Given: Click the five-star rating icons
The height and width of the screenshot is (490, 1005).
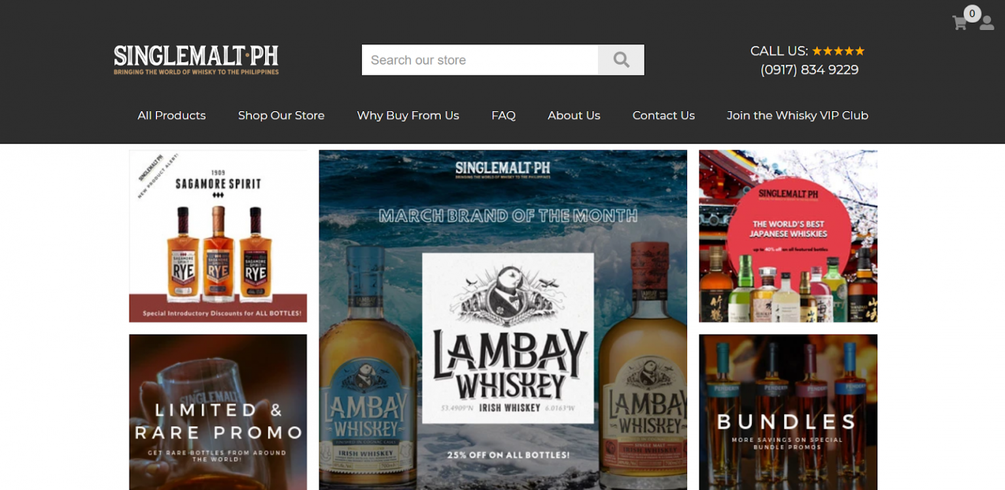Looking at the screenshot, I should (838, 51).
